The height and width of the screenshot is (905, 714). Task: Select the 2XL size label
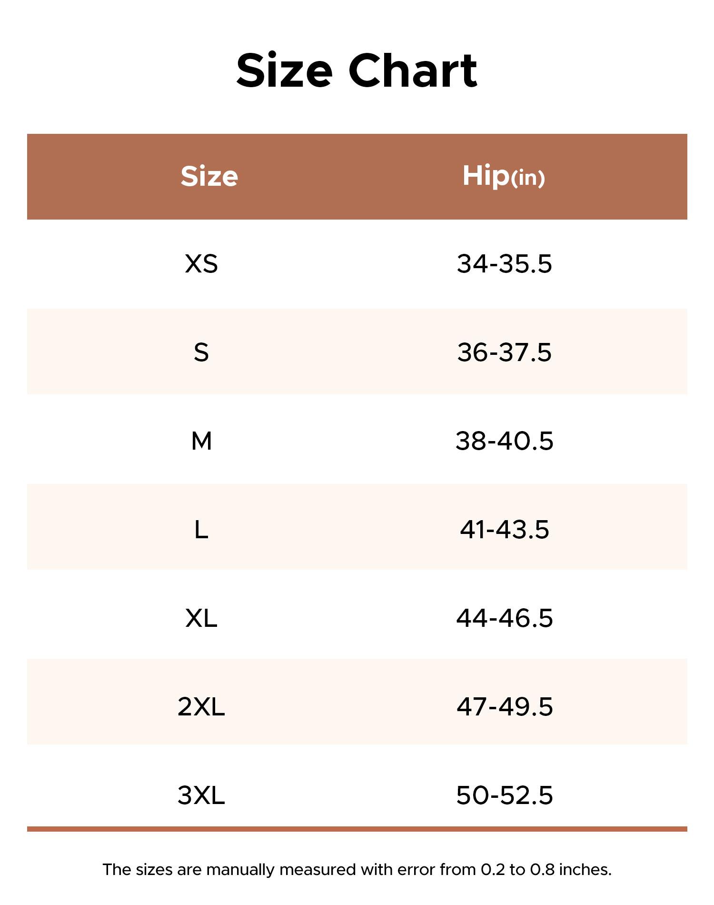(x=201, y=707)
